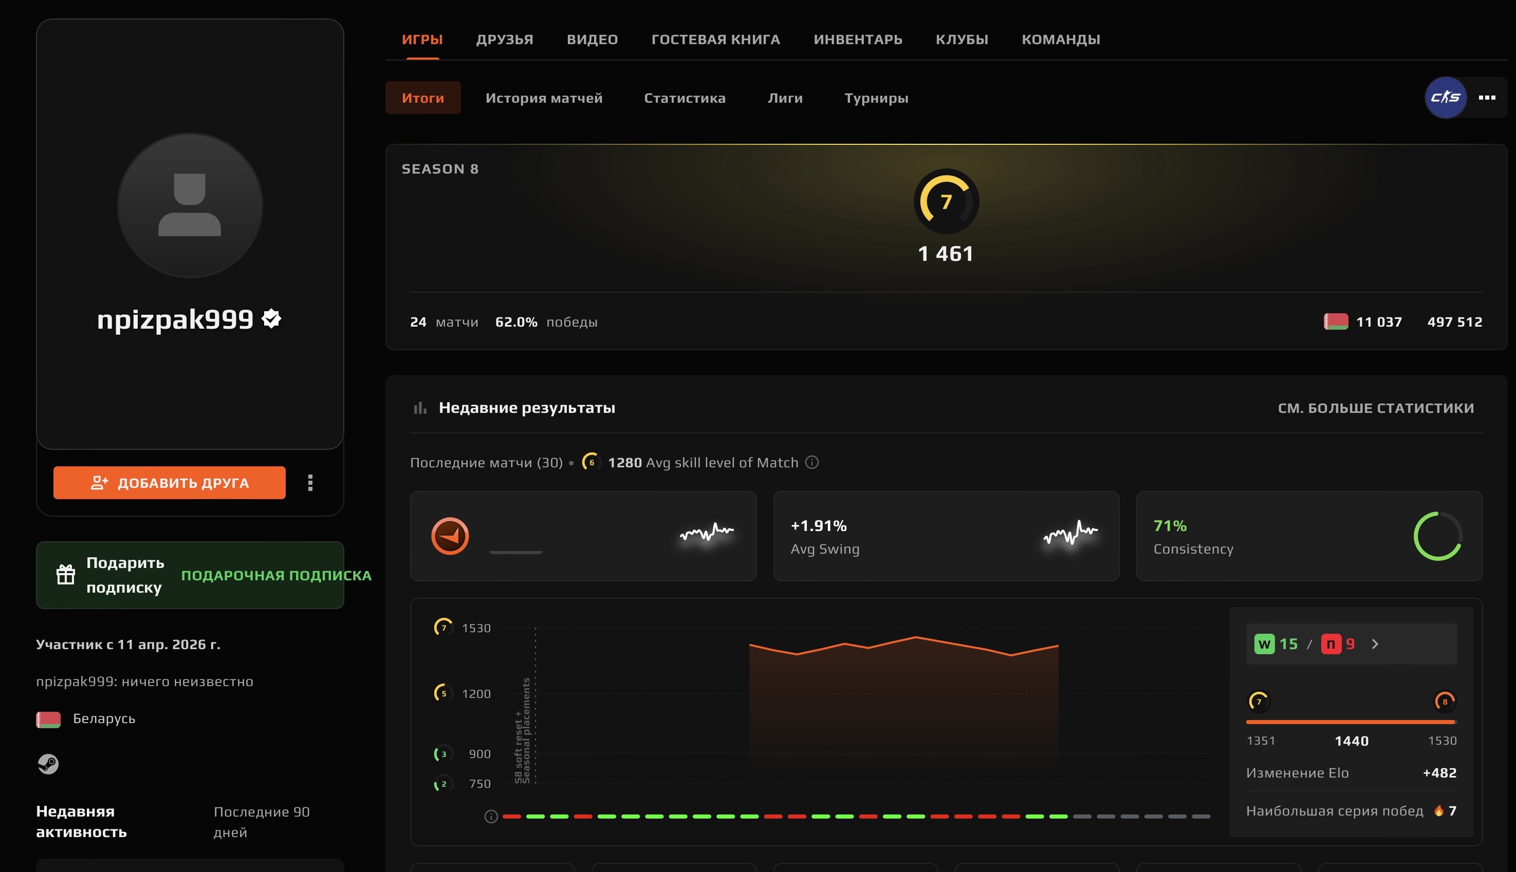The width and height of the screenshot is (1516, 872).
Task: Click the level 8 badge above 1530
Action: click(x=1445, y=702)
